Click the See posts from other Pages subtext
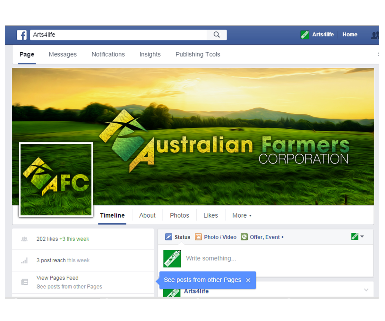 (x=69, y=287)
